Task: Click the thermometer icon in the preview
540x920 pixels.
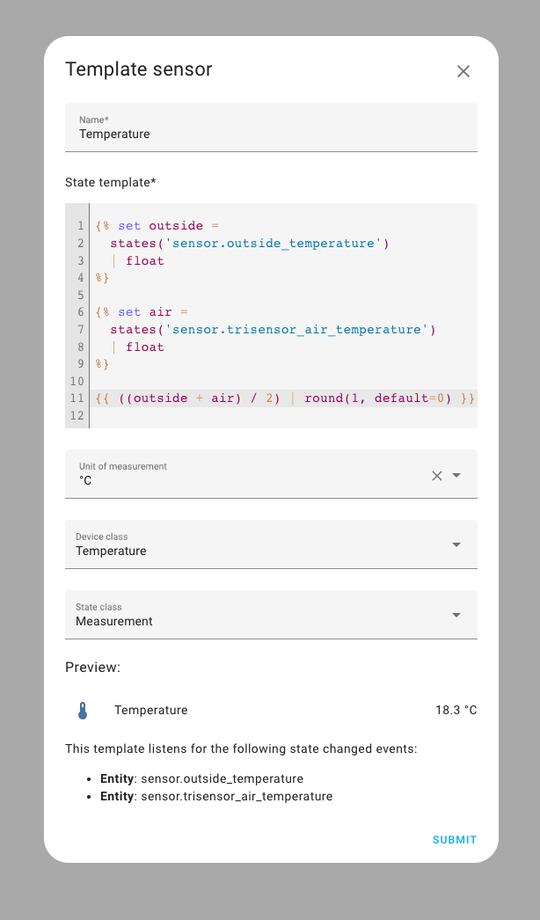Action: click(83, 711)
